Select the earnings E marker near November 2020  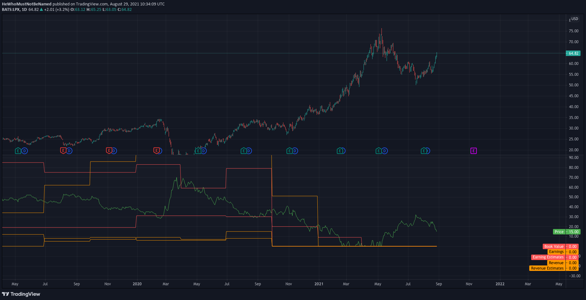pos(289,151)
